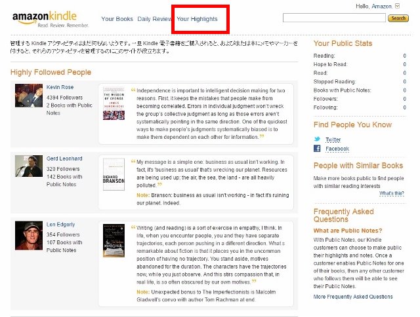Open the Richard Branson book cover

114,174
